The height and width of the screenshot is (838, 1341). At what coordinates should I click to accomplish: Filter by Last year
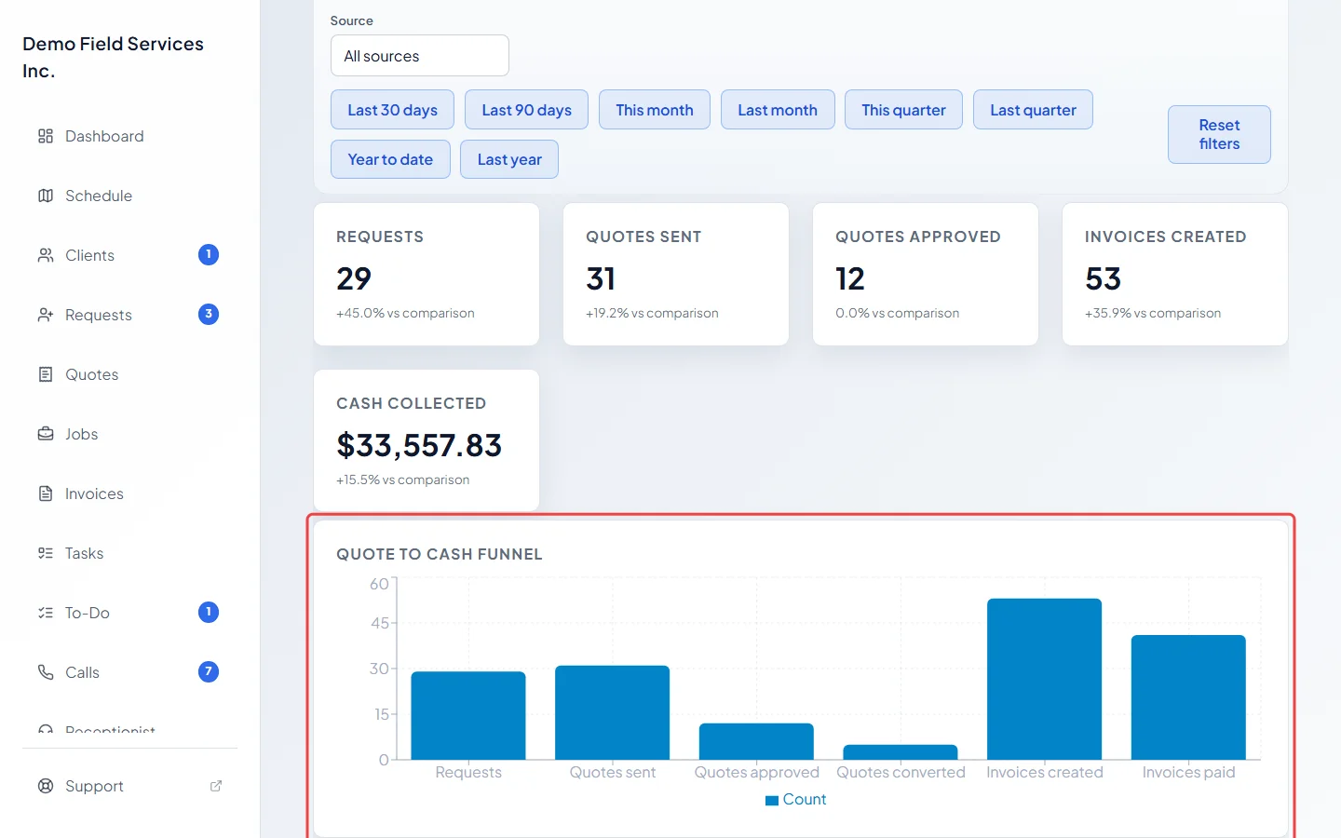[x=509, y=159]
